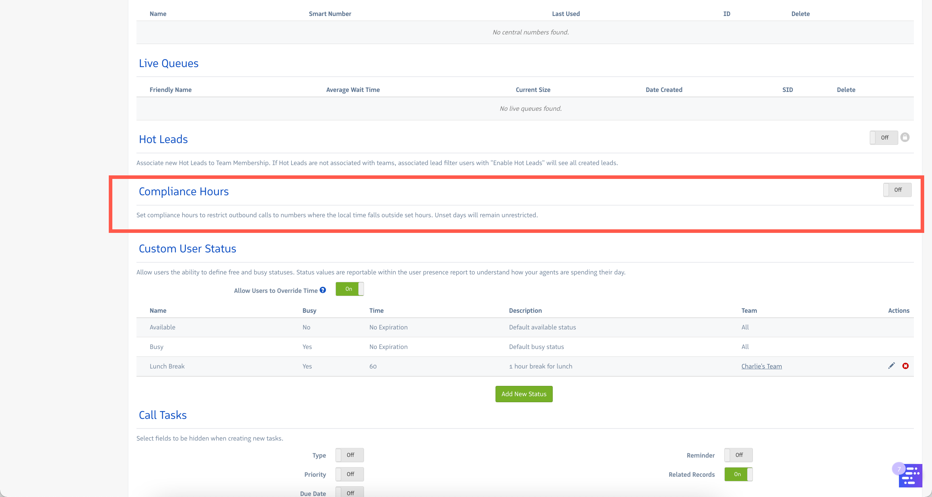Click the Add New Status button
This screenshot has width=932, height=497.
tap(524, 394)
